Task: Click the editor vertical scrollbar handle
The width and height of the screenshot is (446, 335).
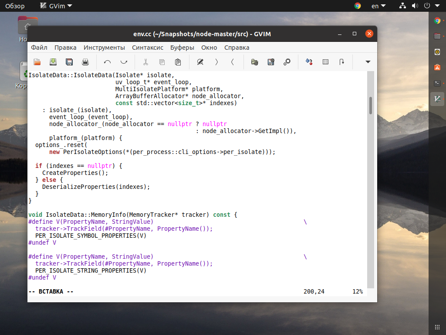Action: pos(370,106)
